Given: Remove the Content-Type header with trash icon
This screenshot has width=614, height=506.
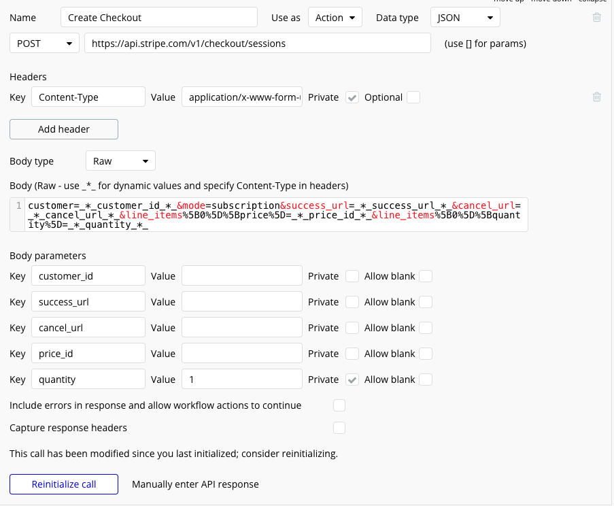Looking at the screenshot, I should pyautogui.click(x=597, y=97).
